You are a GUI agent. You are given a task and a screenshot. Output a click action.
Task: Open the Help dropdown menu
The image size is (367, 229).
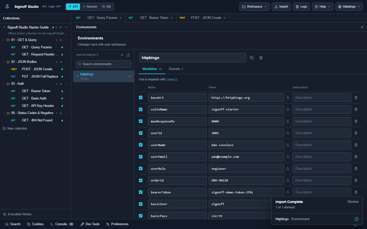[x=323, y=7]
